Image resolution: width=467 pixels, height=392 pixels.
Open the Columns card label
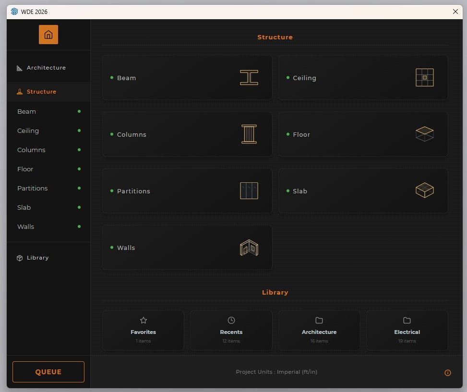pyautogui.click(x=132, y=134)
